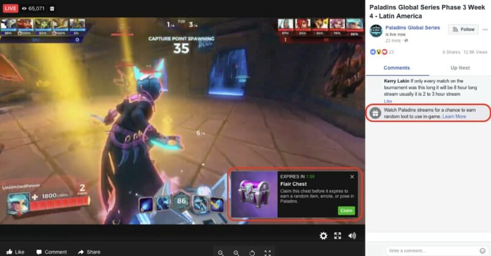
Task: Open Learn More about stream loot
Action: [x=454, y=116]
